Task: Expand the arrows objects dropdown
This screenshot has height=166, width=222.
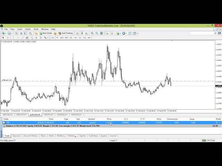Action: tap(48, 38)
